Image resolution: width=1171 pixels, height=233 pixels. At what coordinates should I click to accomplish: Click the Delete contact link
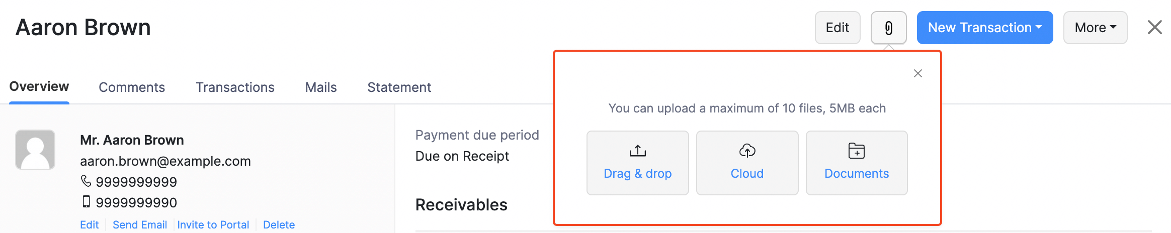point(279,224)
